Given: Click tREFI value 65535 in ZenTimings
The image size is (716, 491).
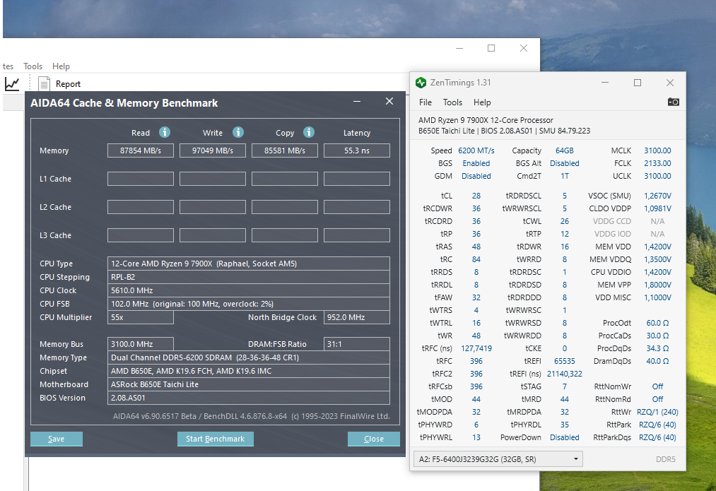Looking at the screenshot, I should coord(565,361).
